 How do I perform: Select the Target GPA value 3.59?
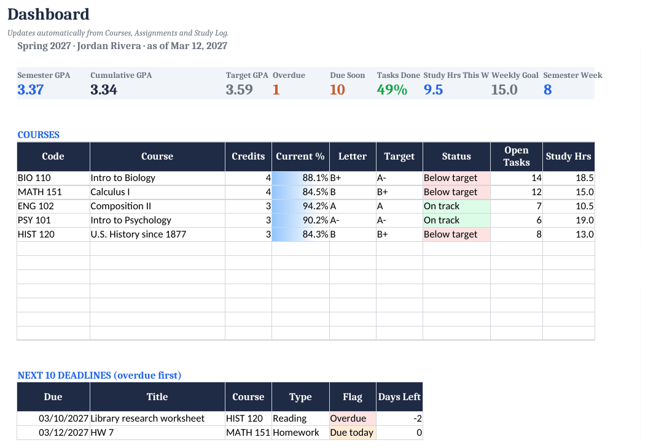[240, 90]
